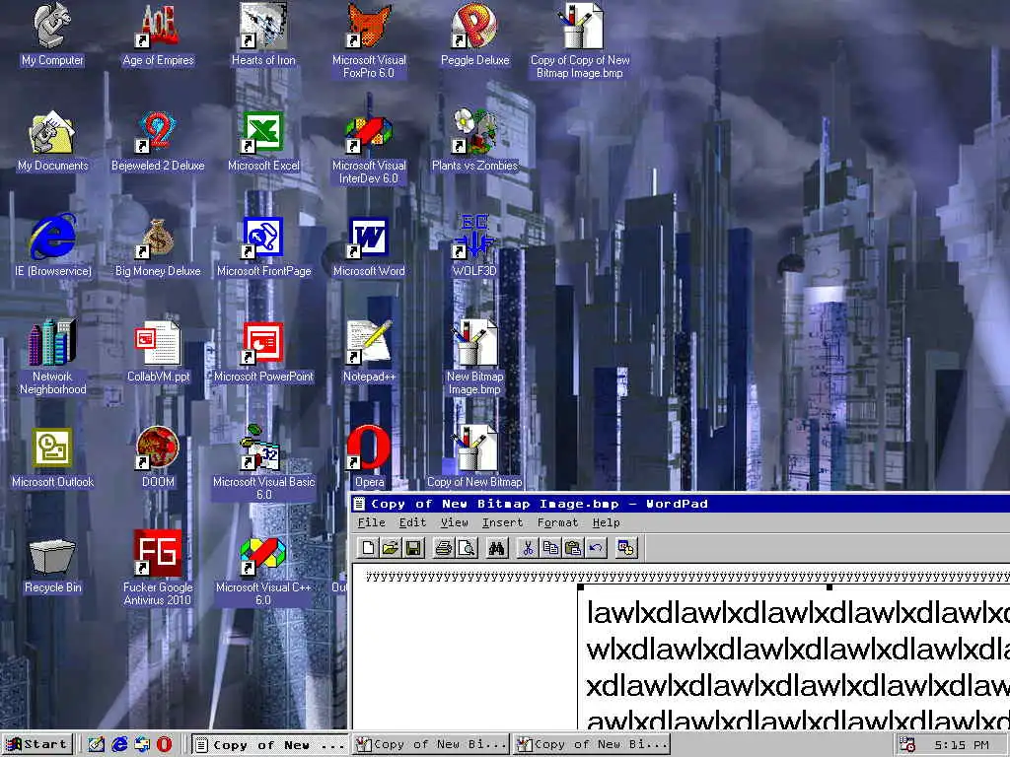Select the Notepad++ shortcut

tap(369, 352)
